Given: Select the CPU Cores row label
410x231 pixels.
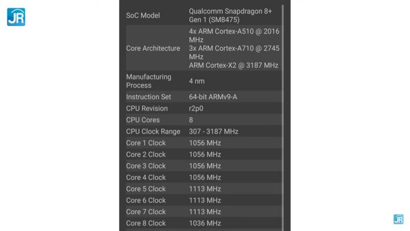Looking at the screenshot, I should point(143,120).
